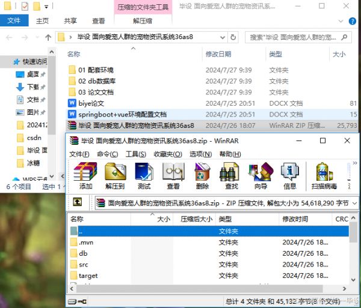Click the Delete (删除) toolbar icon
Screen dimensions: 361x308
tap(202, 176)
